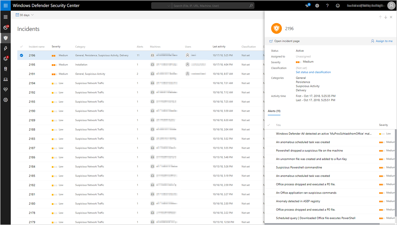This screenshot has width=397, height=225.
Task: Select all alerts in the incident pane
Action: click(x=269, y=125)
